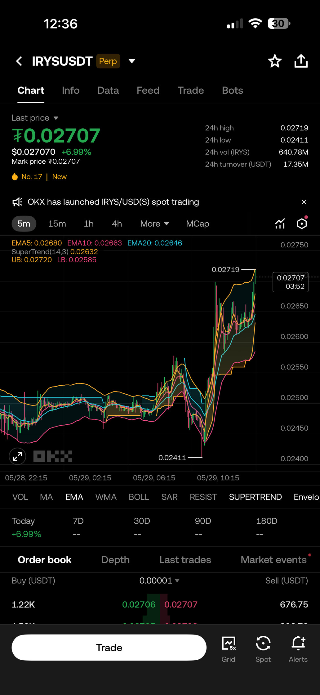Image resolution: width=320 pixels, height=695 pixels.
Task: Show the Order book tab
Action: pyautogui.click(x=45, y=560)
